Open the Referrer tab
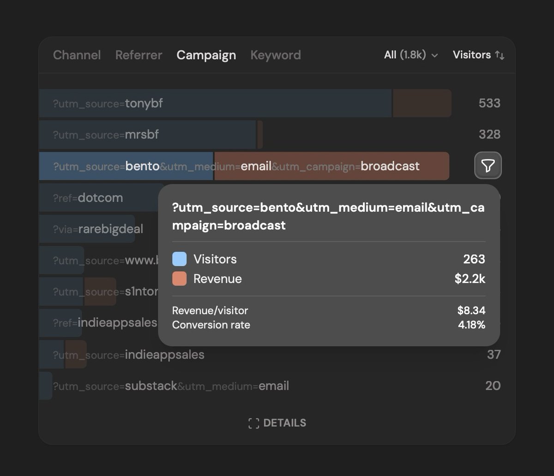 (x=138, y=55)
